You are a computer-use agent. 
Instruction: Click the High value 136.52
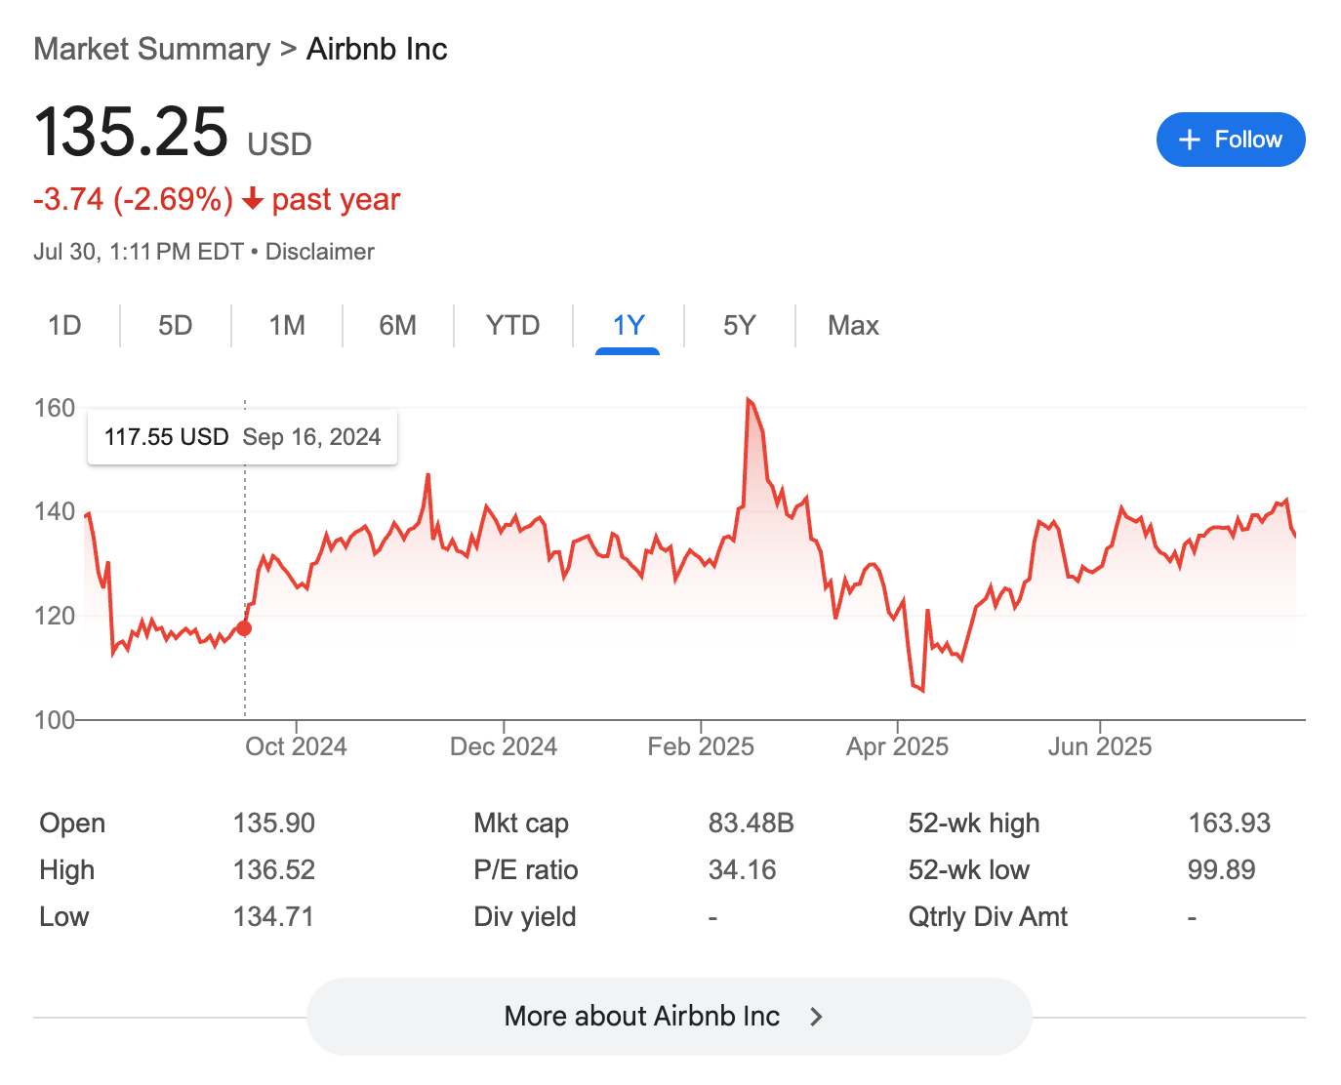[x=274, y=870]
